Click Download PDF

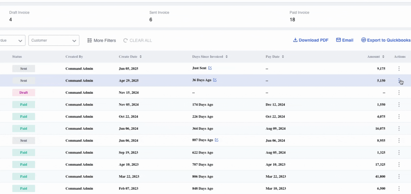click(310, 40)
